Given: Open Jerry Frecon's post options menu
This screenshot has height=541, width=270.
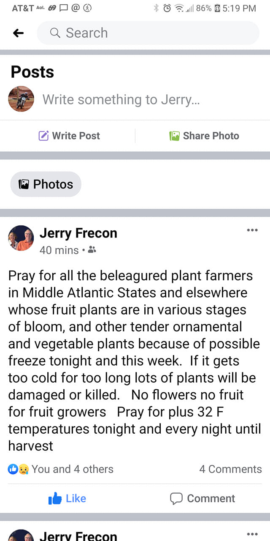Looking at the screenshot, I should click(252, 230).
